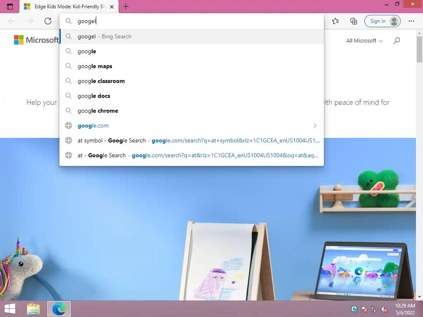The height and width of the screenshot is (317, 423).
Task: Open the Collections icon
Action: 354,21
